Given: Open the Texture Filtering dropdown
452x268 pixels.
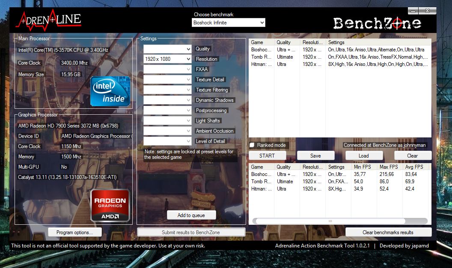Looking at the screenshot, I should [167, 90].
